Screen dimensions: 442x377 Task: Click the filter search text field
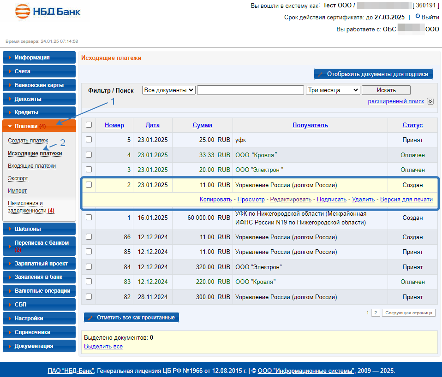pos(250,90)
